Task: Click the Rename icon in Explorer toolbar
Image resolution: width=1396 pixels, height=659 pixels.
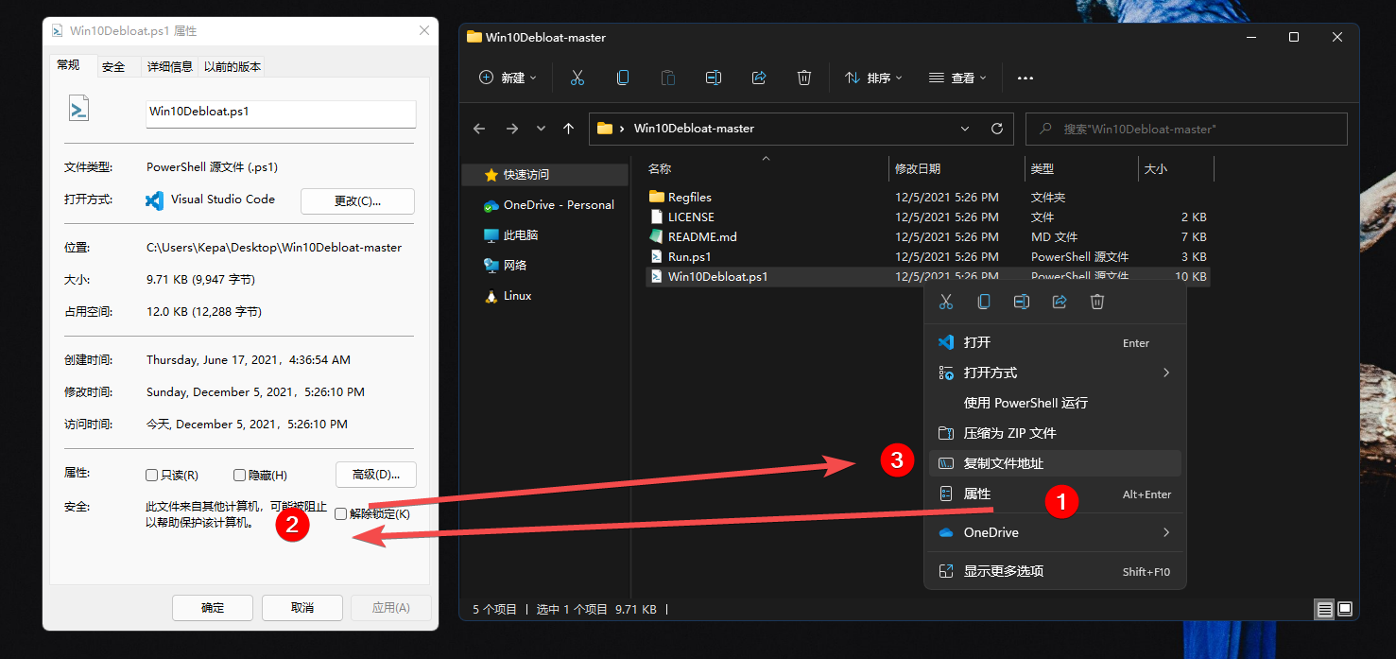Action: pyautogui.click(x=714, y=78)
